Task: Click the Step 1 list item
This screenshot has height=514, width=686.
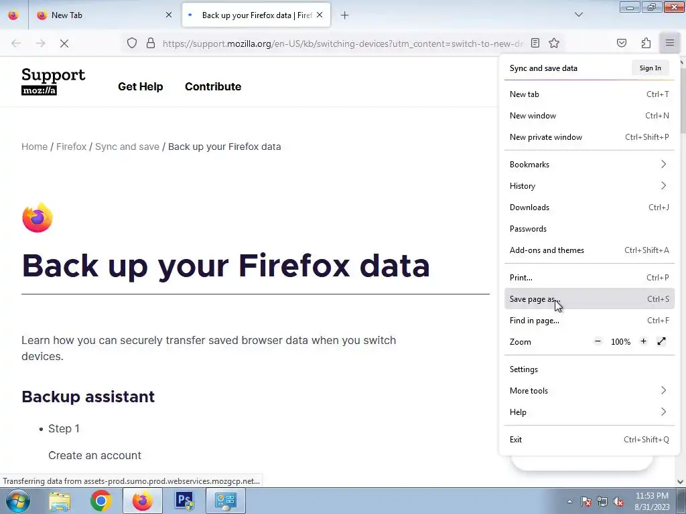Action: (x=64, y=428)
